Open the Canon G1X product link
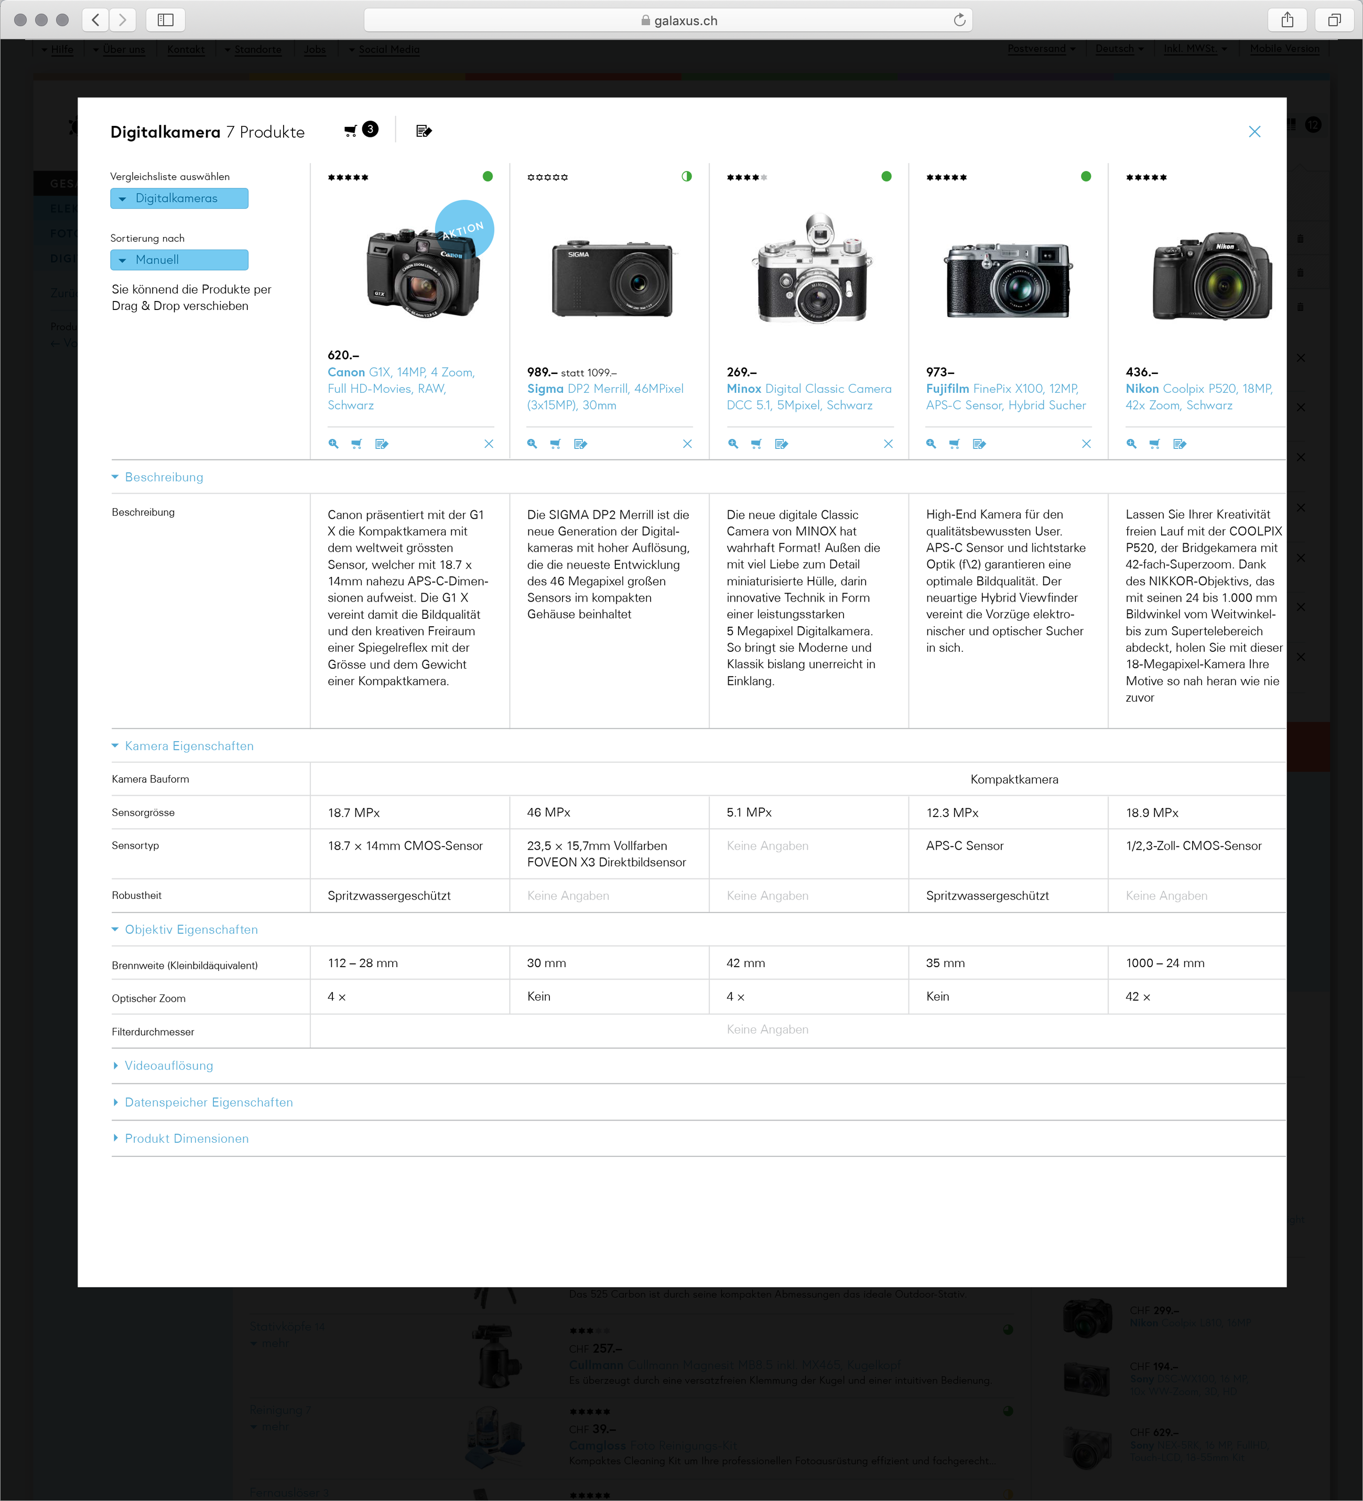1363x1501 pixels. [x=402, y=389]
